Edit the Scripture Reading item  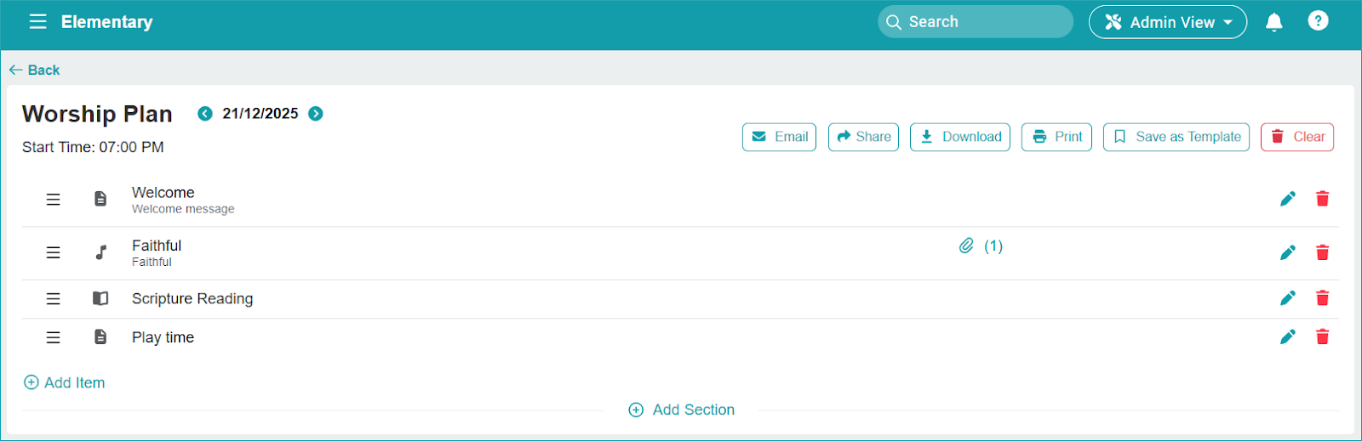tap(1287, 298)
